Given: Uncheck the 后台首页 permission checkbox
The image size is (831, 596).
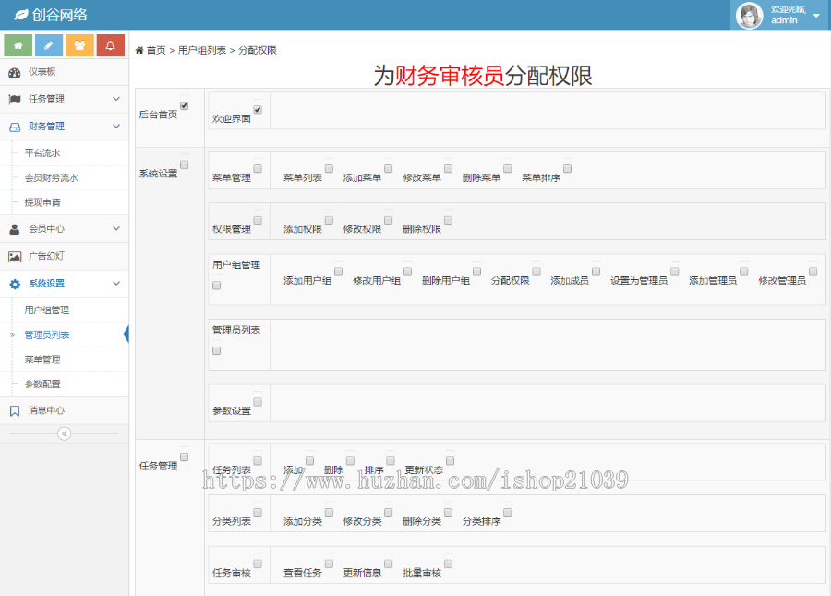Looking at the screenshot, I should tap(185, 105).
